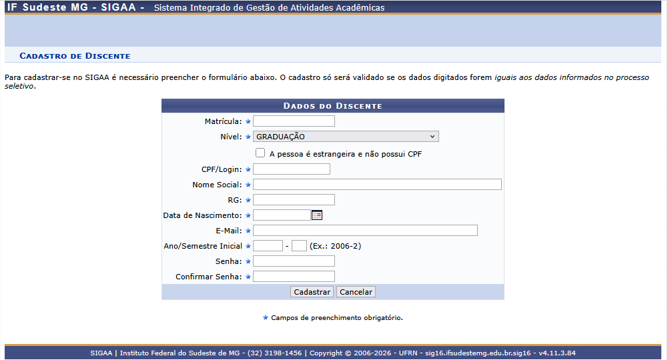The image size is (668, 360).
Task: Select the Nome Social input box
Action: (377, 185)
